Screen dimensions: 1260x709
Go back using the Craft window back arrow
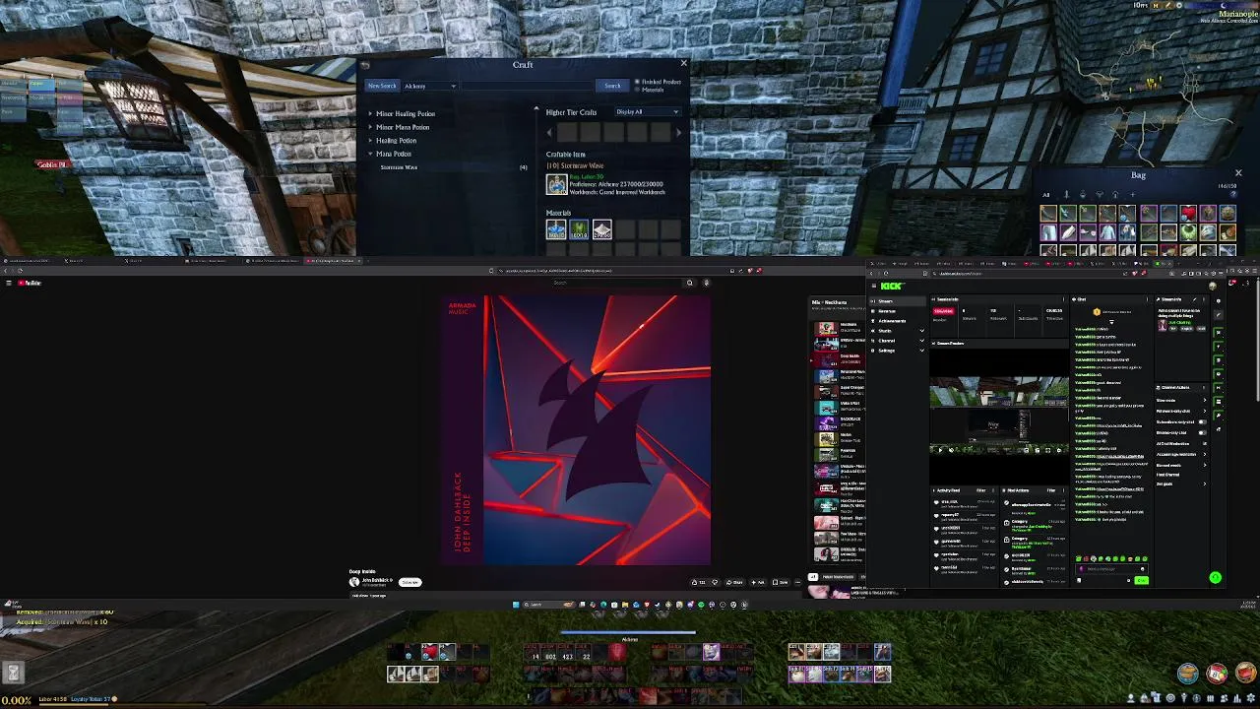(364, 65)
